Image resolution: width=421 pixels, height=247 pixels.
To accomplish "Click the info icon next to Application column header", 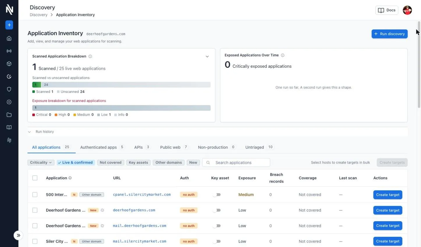I will pyautogui.click(x=70, y=178).
